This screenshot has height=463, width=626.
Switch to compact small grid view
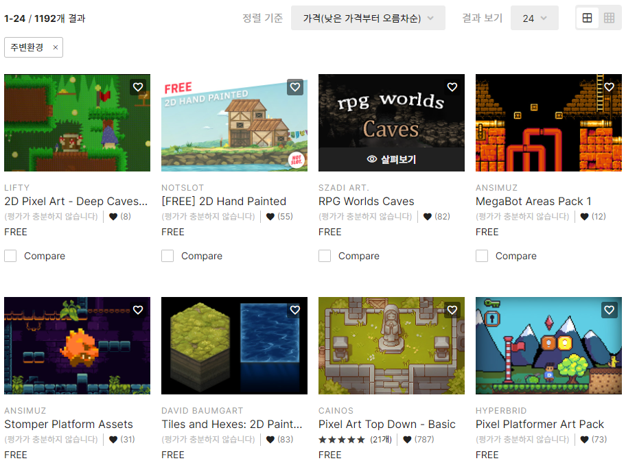coord(610,18)
